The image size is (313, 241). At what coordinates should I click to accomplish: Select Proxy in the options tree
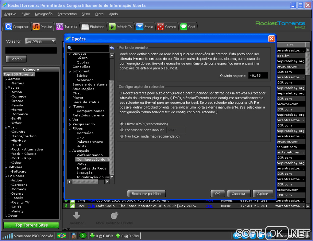(81, 164)
